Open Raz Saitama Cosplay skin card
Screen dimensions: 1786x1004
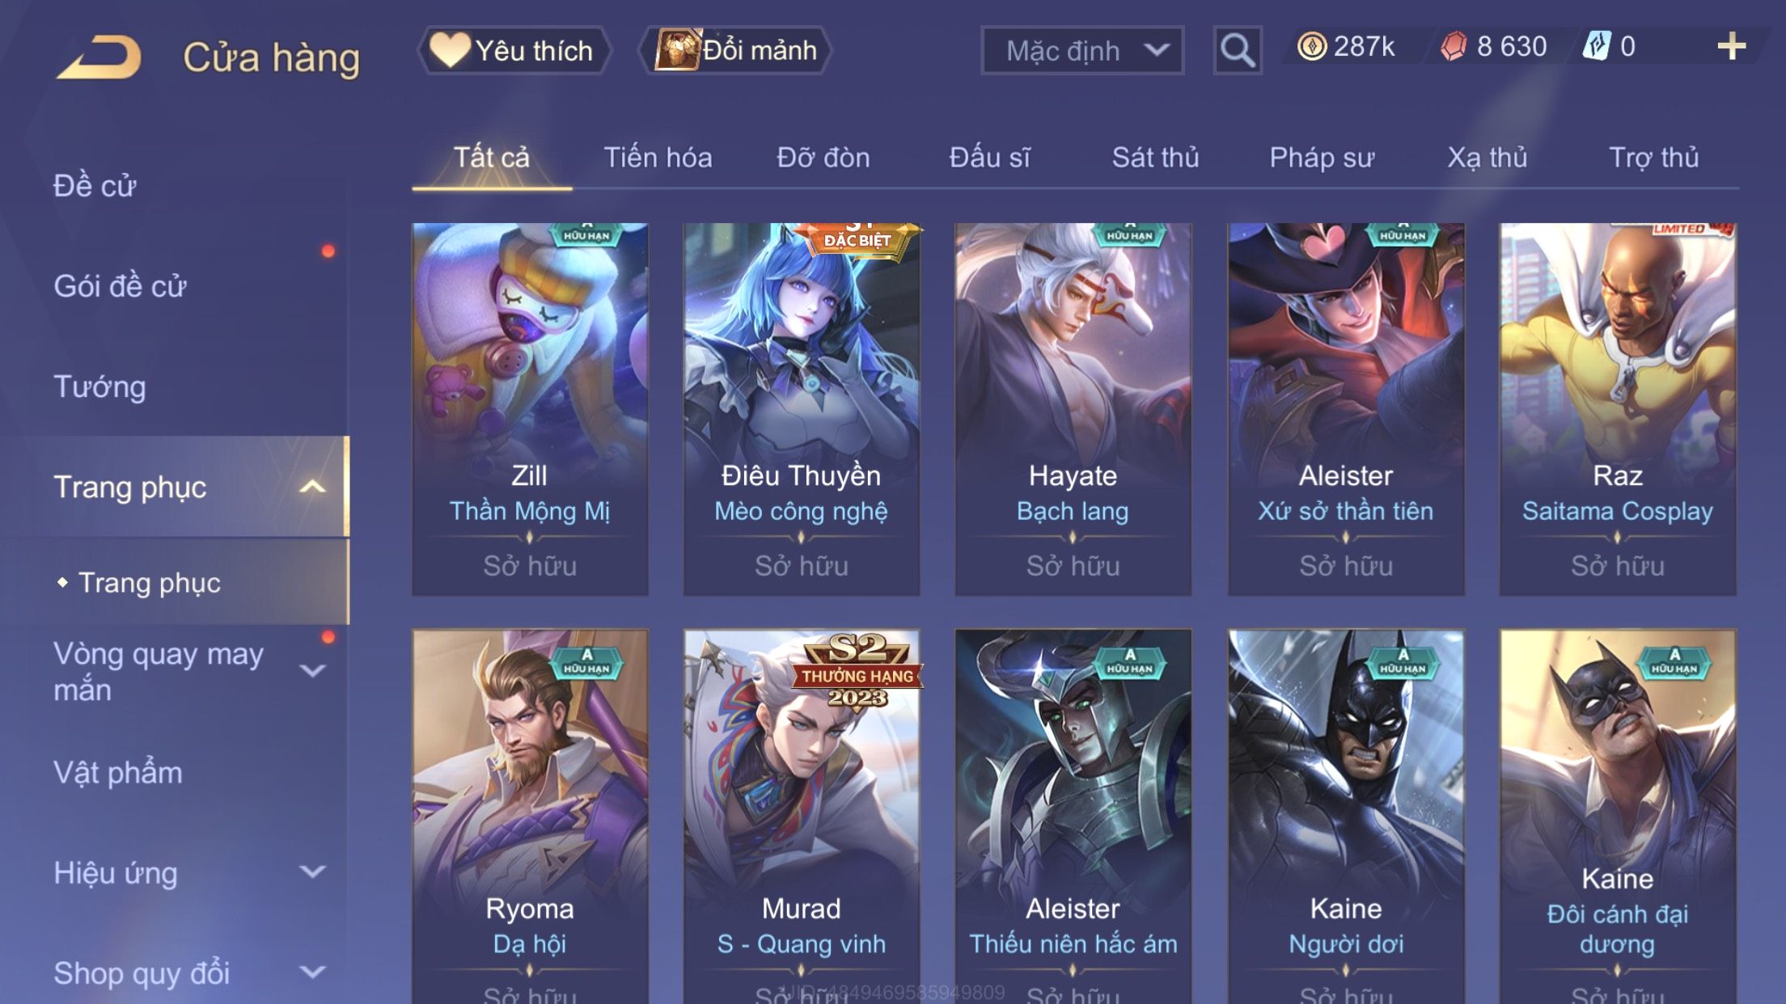tap(1617, 409)
